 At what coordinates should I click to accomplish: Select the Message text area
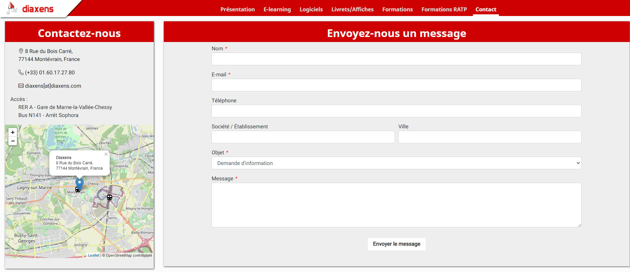pyautogui.click(x=396, y=205)
